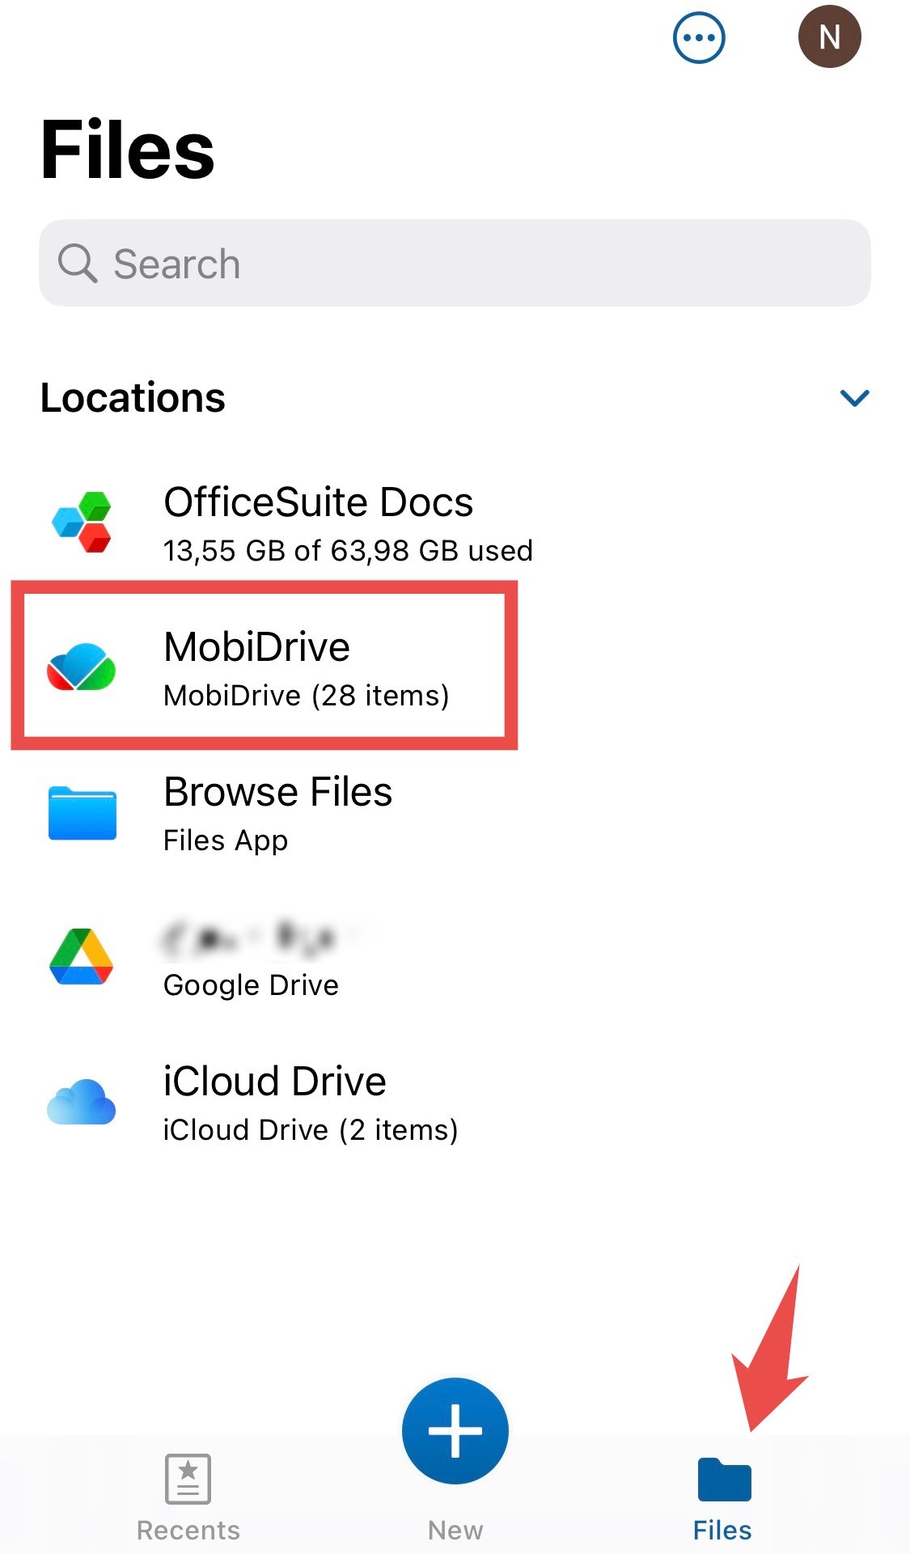910x1554 pixels.
Task: Click the Locations section heading
Action: coord(133,397)
